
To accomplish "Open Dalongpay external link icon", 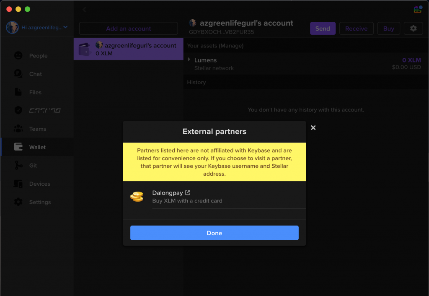I will pyautogui.click(x=187, y=192).
